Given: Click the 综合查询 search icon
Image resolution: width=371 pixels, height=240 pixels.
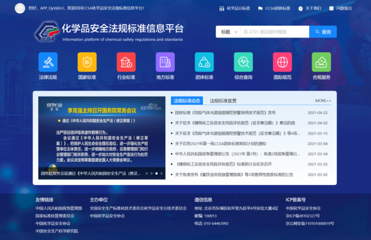Looking at the screenshot, I should [x=243, y=62].
